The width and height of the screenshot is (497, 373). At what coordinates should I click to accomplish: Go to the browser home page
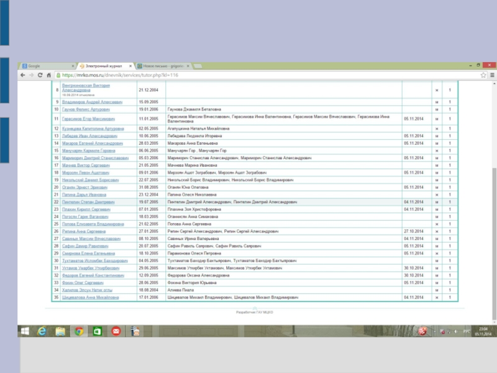tap(49, 75)
